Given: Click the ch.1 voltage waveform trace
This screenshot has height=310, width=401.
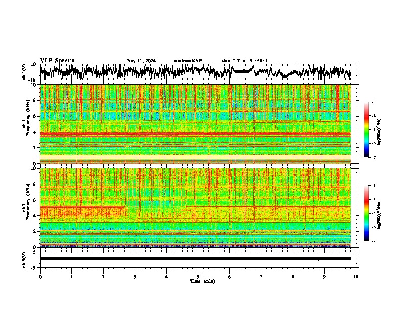Looking at the screenshot, I should [195, 71].
